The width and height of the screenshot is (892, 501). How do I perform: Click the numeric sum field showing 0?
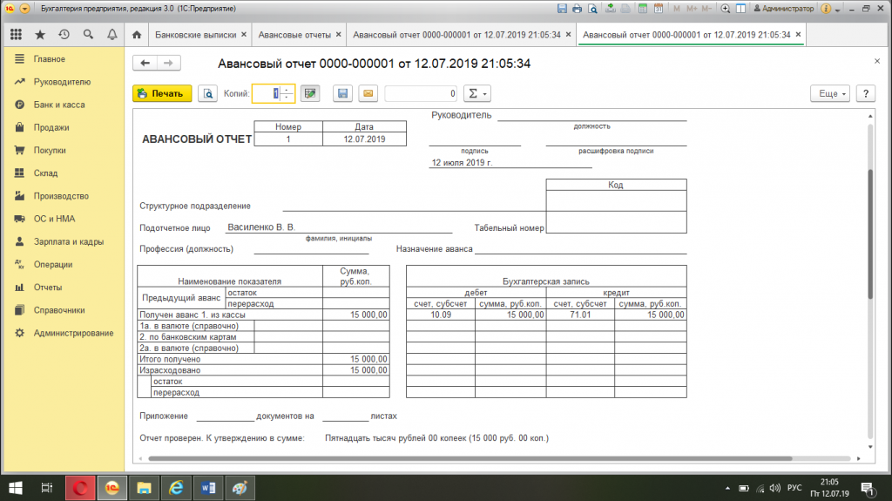(x=422, y=93)
